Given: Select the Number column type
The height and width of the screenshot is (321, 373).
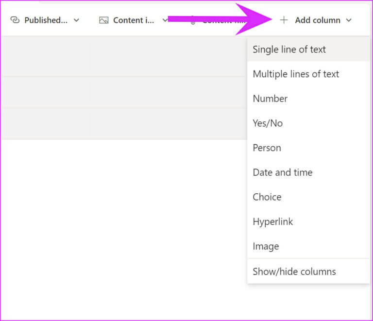Looking at the screenshot, I should click(308, 99).
